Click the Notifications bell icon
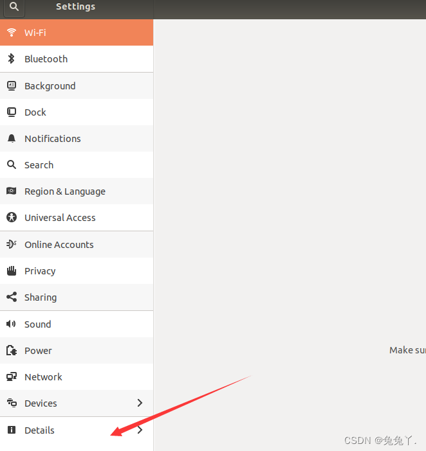 click(x=12, y=138)
